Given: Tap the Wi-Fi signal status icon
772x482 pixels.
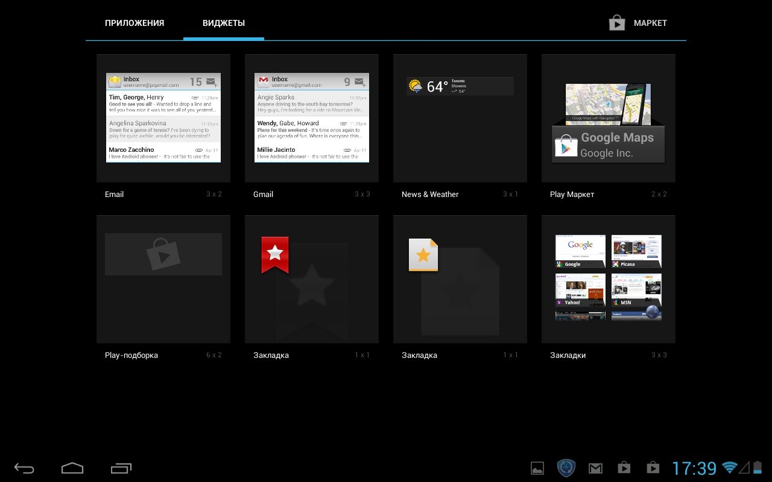Looking at the screenshot, I should click(730, 468).
